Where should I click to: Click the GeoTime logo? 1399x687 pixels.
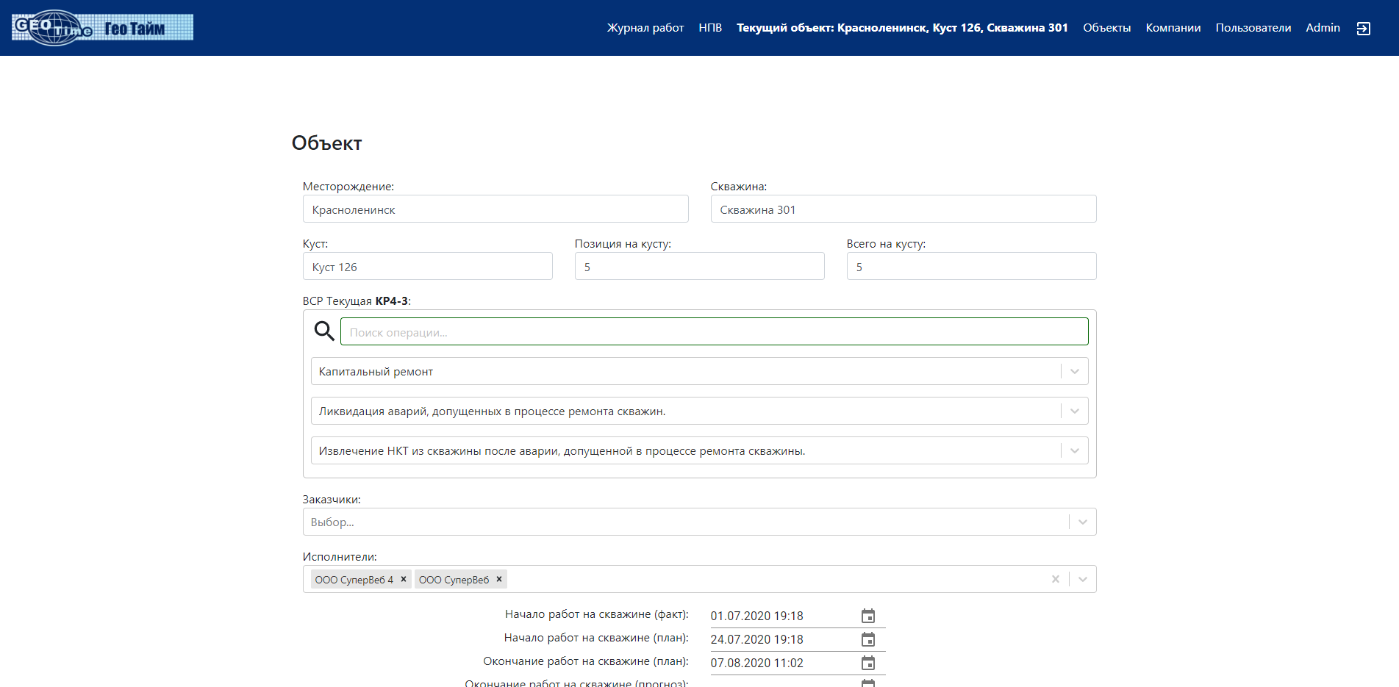pyautogui.click(x=102, y=28)
